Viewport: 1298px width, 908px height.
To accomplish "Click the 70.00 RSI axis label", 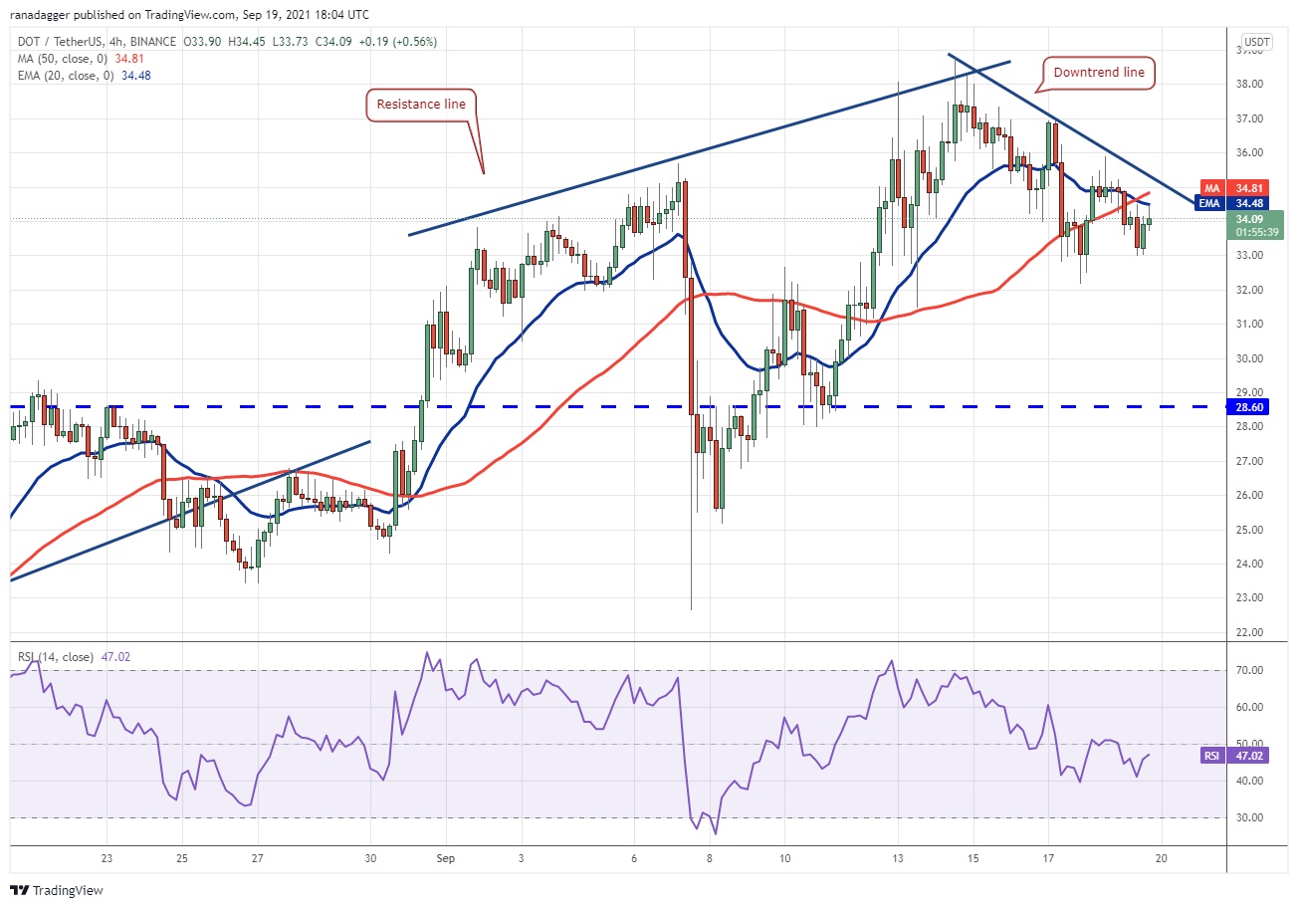I will tap(1251, 671).
